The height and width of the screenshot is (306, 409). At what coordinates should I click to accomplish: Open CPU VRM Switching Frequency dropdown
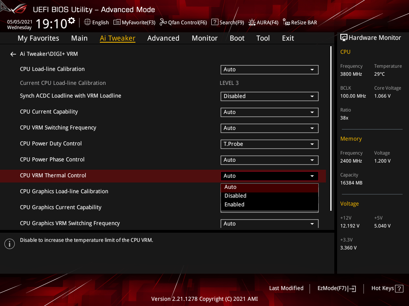[x=270, y=128]
